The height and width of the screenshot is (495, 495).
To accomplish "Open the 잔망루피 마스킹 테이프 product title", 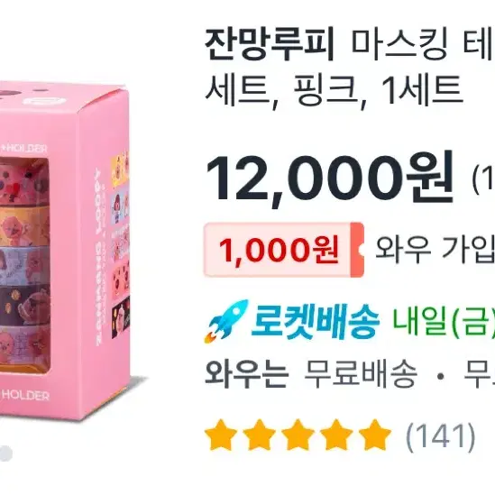I will click(350, 45).
